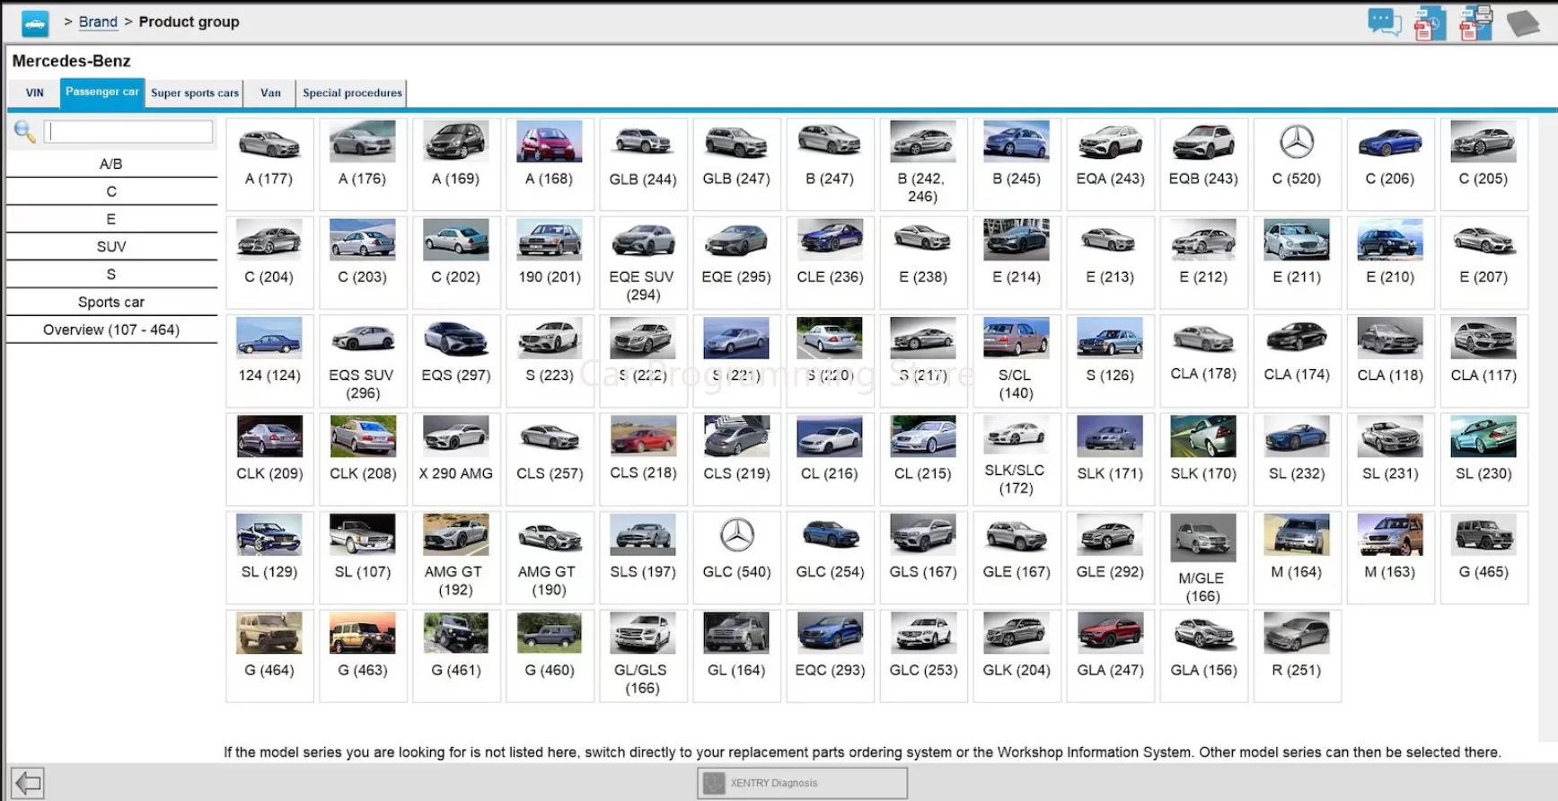1558x801 pixels.
Task: Choose the CLS (218) model tile
Action: coord(643,459)
